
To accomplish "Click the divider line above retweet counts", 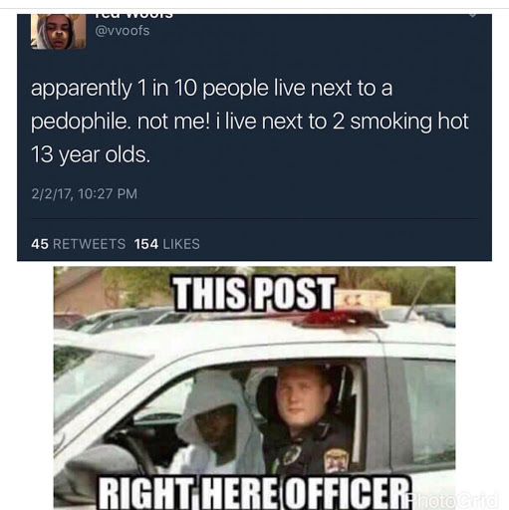I will [254, 219].
